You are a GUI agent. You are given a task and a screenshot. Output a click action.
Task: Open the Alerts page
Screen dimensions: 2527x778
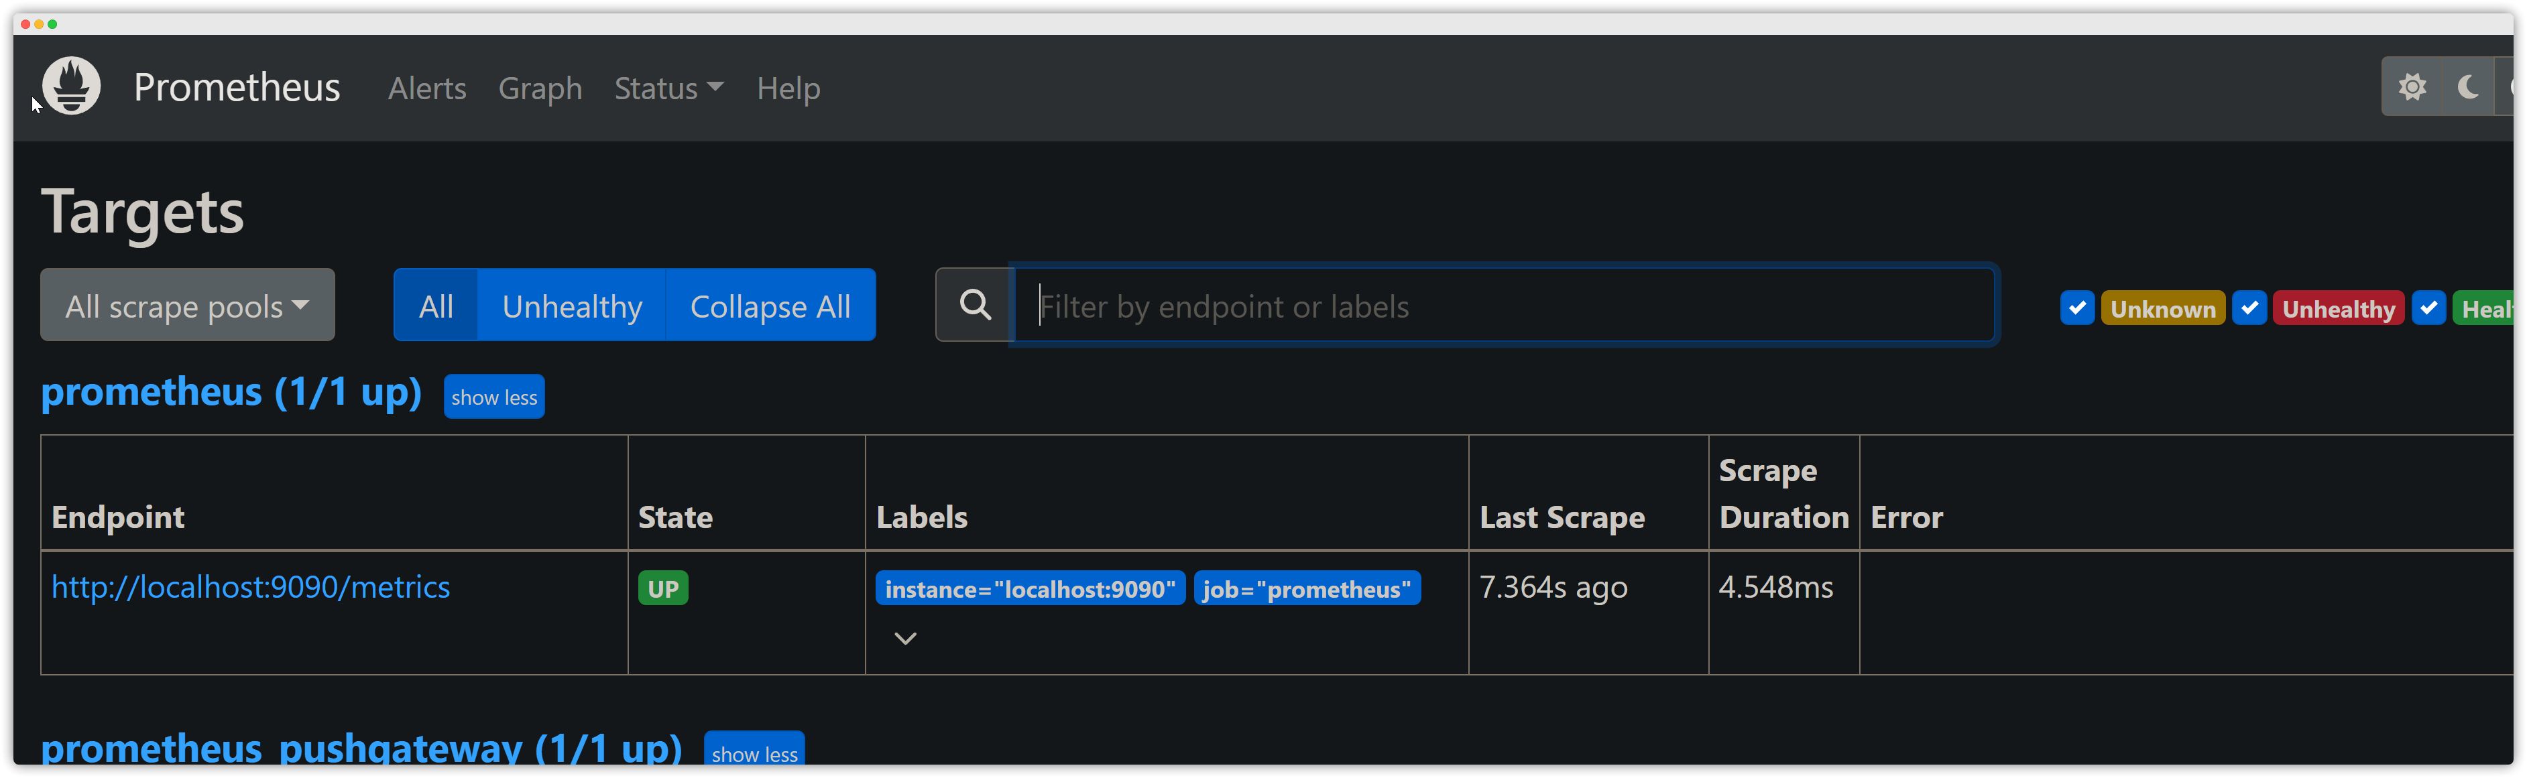click(426, 88)
